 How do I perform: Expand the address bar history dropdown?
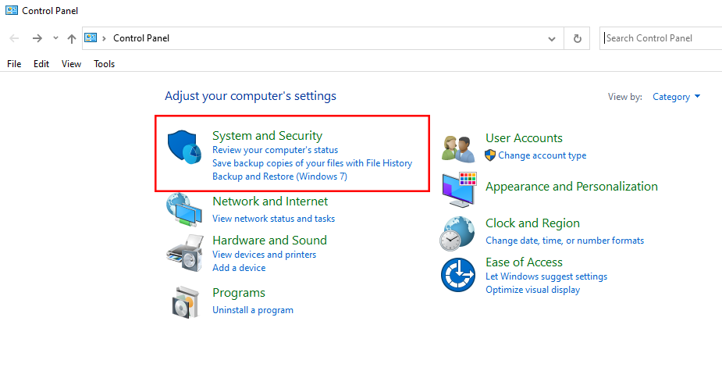coord(552,38)
